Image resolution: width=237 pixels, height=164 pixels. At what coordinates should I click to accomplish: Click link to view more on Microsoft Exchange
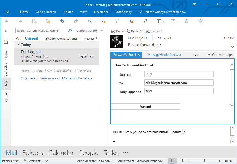[x=56, y=78]
